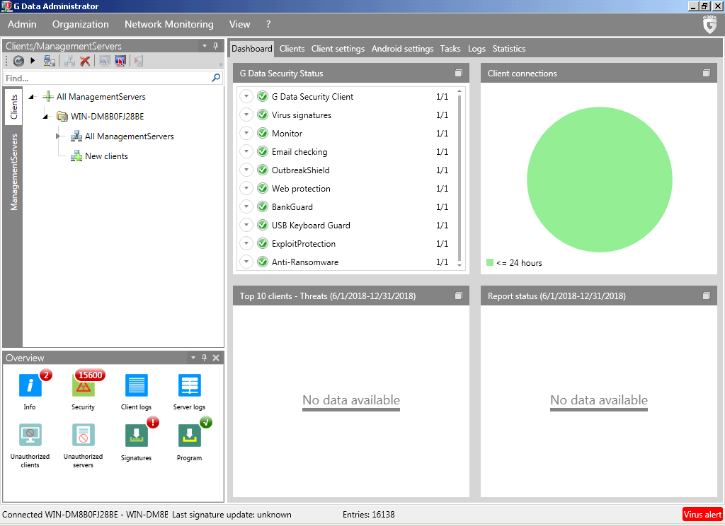Click the green client connections pie chart
Image resolution: width=725 pixels, height=526 pixels.
(x=599, y=180)
